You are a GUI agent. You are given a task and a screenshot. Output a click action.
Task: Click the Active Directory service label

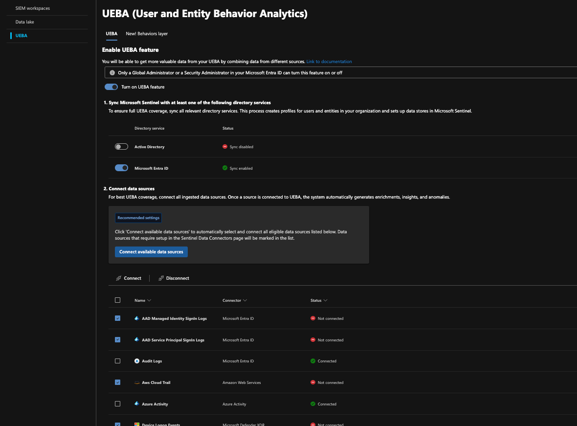pos(150,147)
